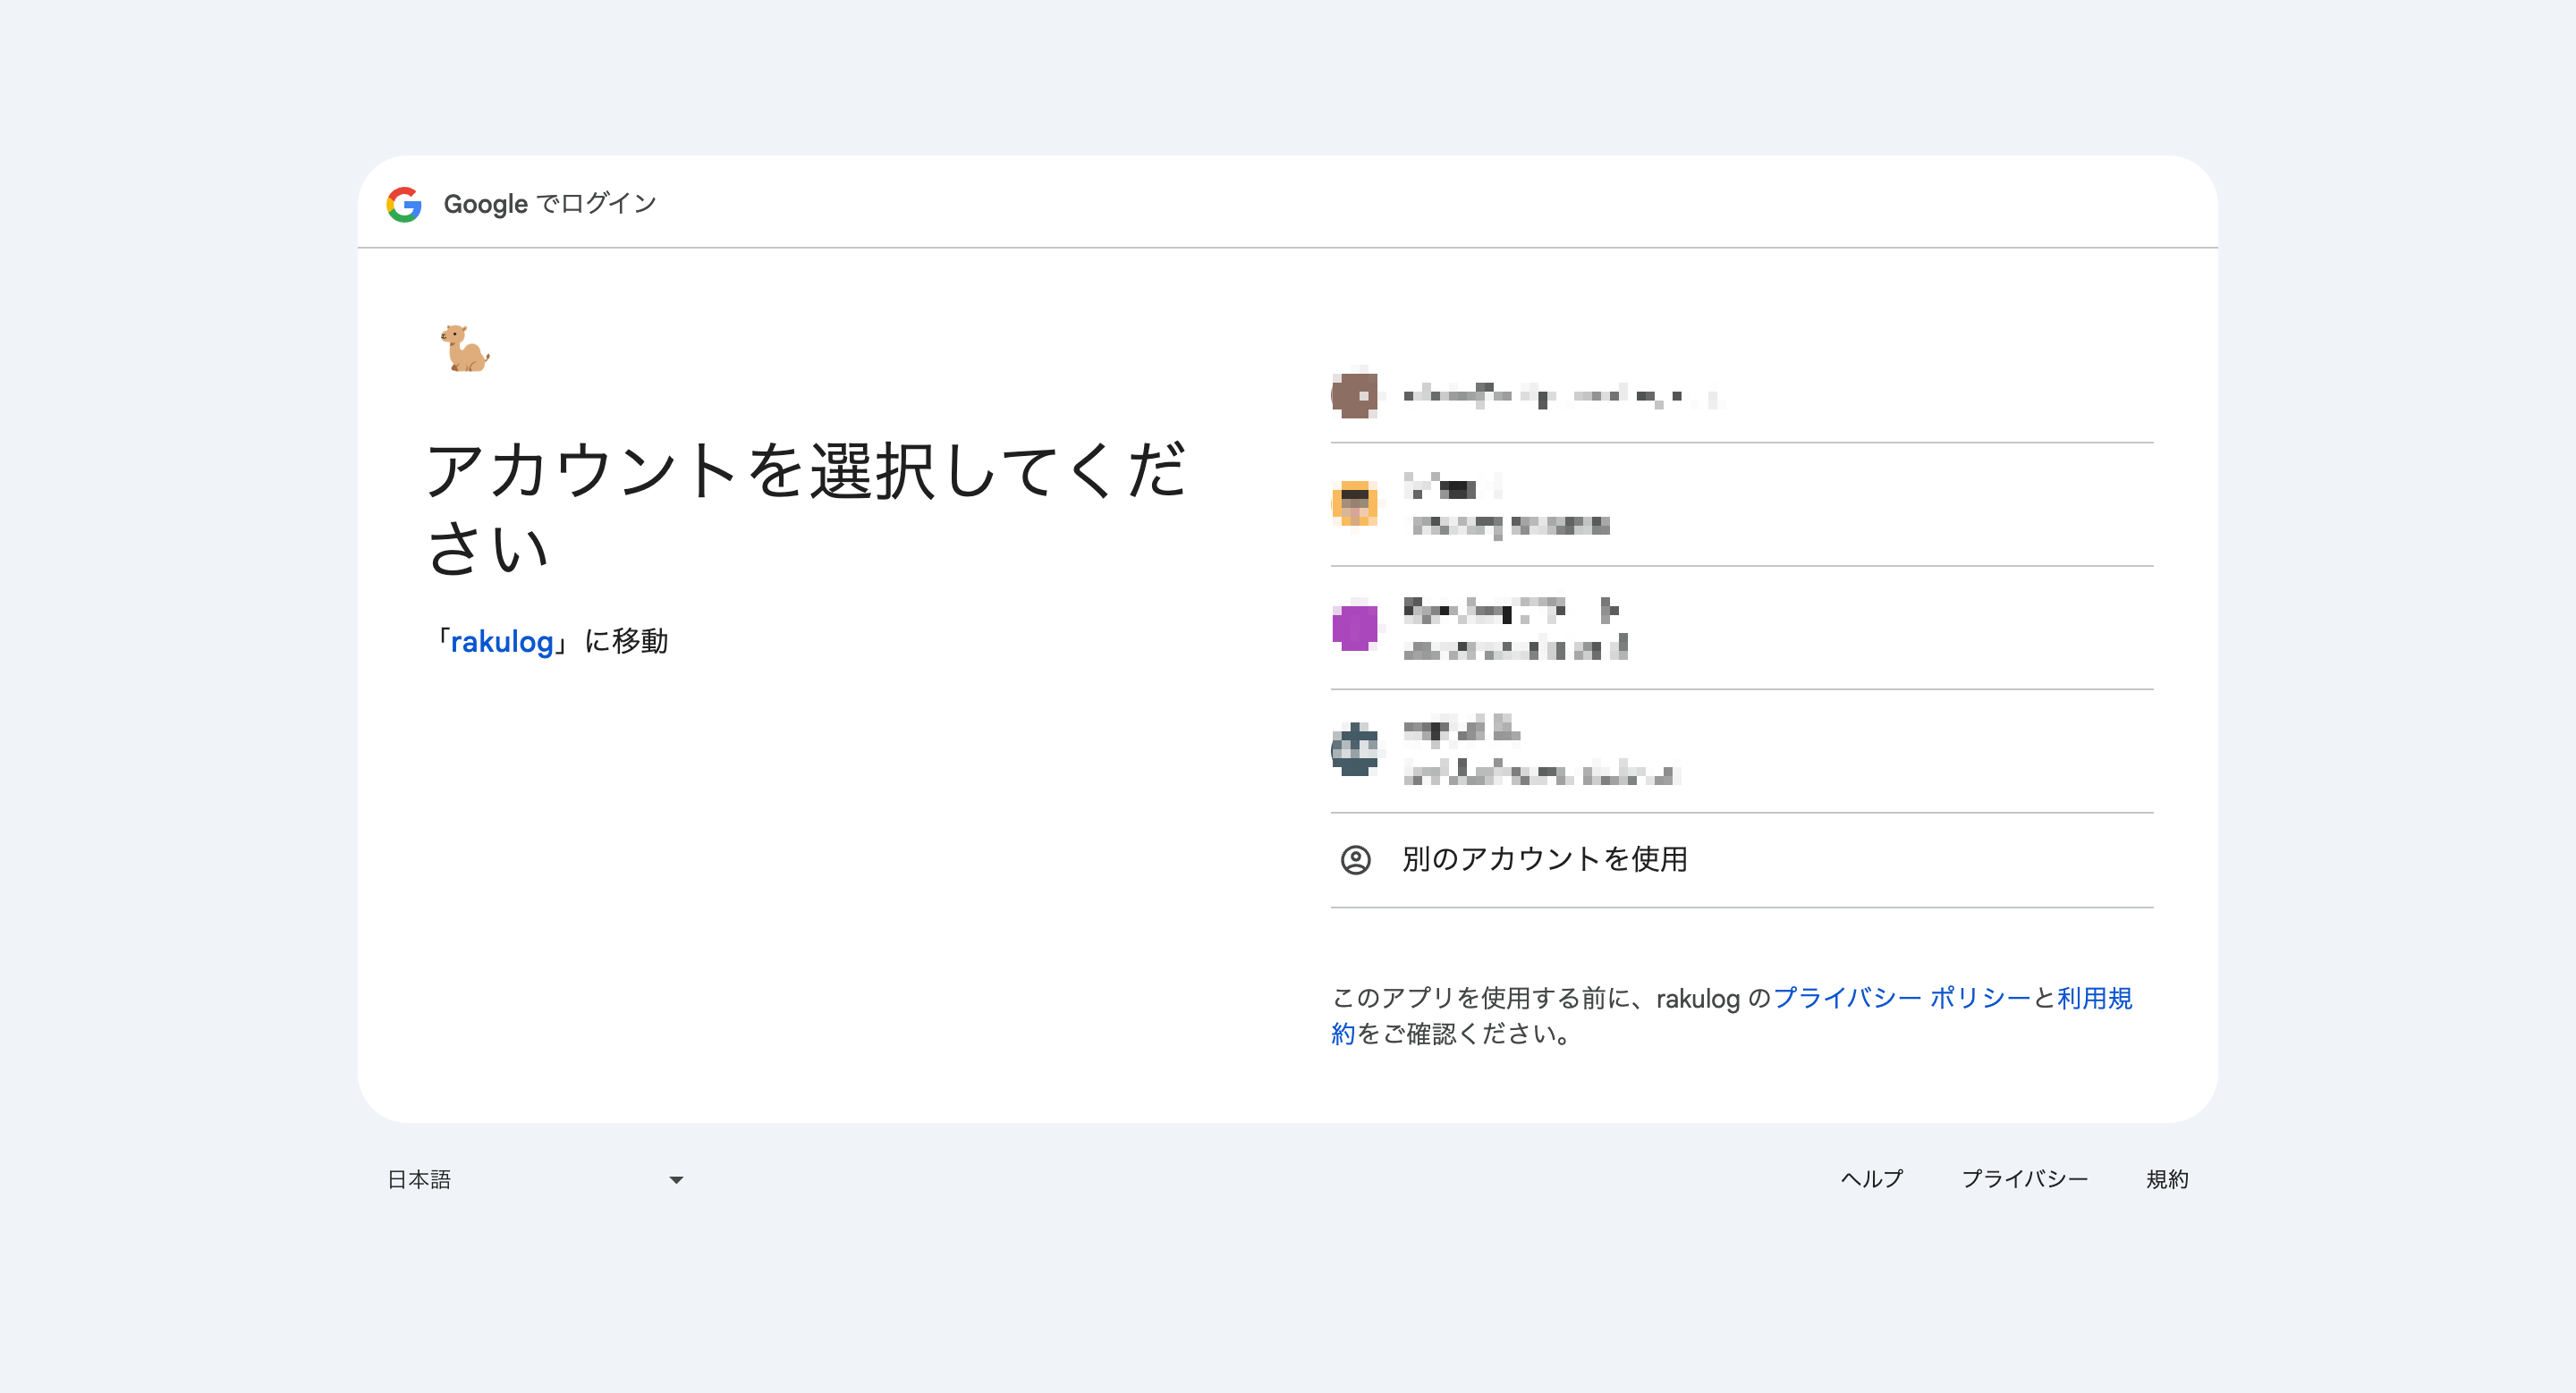The image size is (2576, 1393).
Task: Click the person icon beside 別のアカウントを使用
Action: [x=1358, y=858]
